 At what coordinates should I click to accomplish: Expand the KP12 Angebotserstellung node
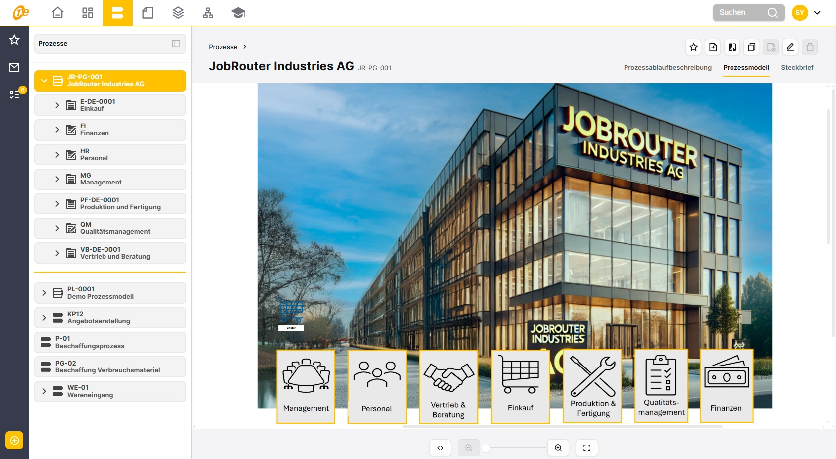tap(44, 318)
